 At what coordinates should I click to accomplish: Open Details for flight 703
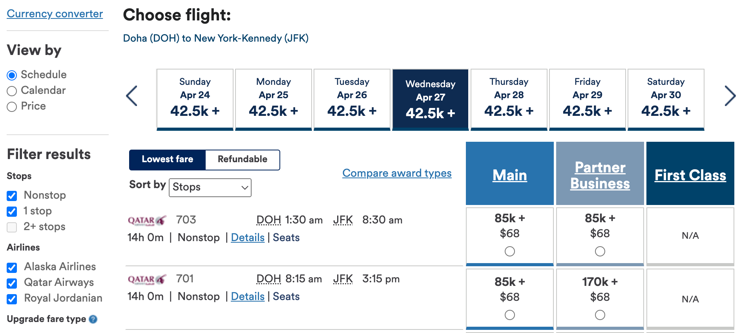tap(247, 237)
